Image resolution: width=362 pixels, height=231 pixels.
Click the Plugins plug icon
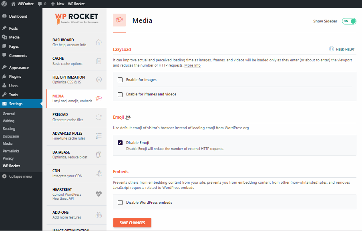coord(4,76)
